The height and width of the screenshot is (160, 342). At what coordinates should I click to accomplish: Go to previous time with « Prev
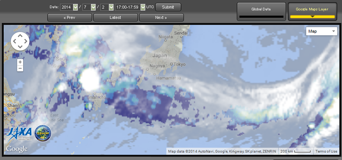coord(69,17)
